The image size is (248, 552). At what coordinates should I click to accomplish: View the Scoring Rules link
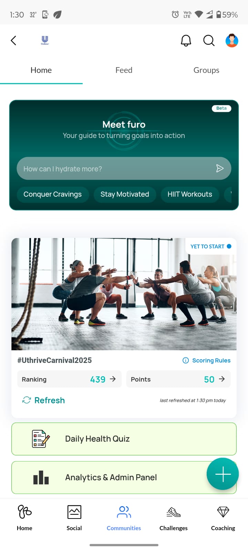207,360
